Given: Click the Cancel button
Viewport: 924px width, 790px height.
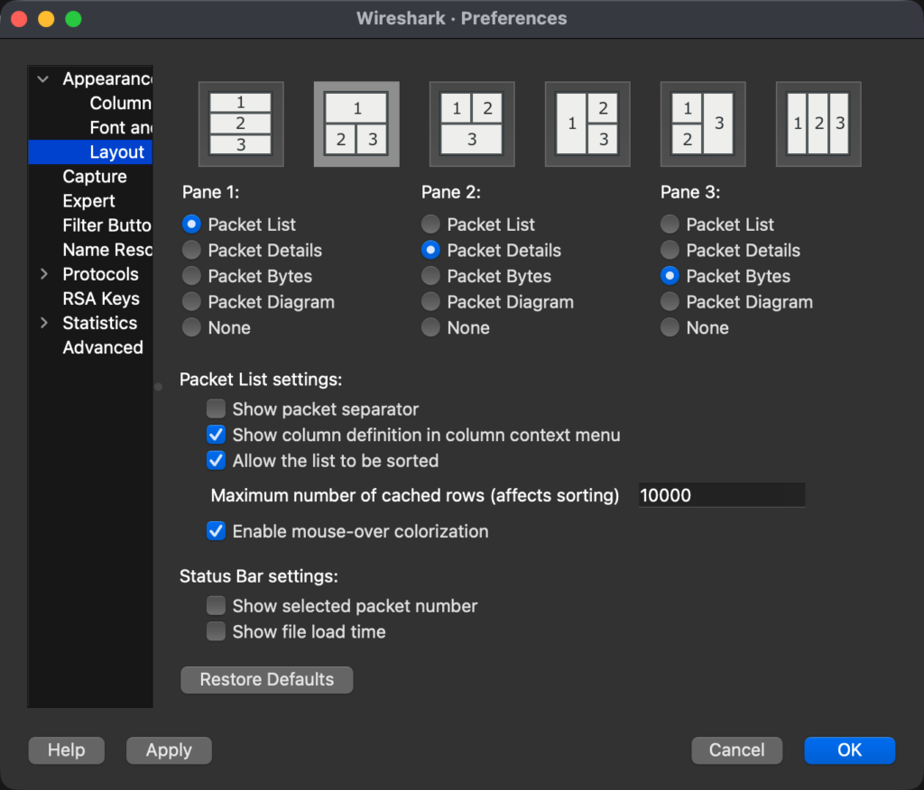Looking at the screenshot, I should (736, 750).
